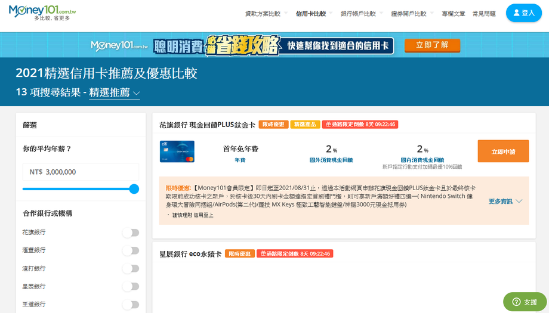Click the countdown badge on the Citi card

click(360, 125)
